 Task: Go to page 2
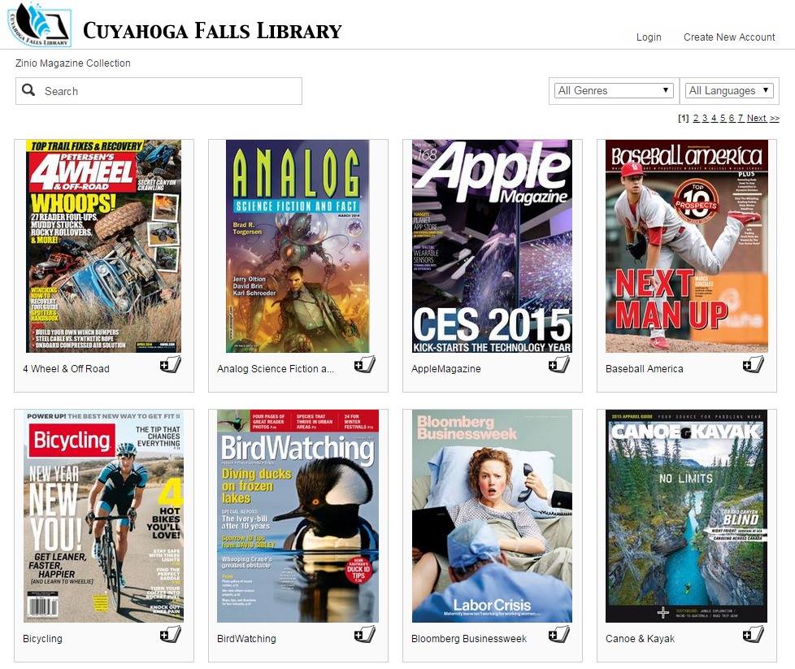[x=696, y=118]
